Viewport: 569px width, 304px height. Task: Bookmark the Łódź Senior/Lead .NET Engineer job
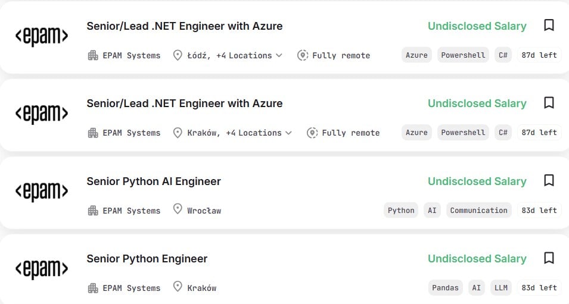[x=549, y=26]
